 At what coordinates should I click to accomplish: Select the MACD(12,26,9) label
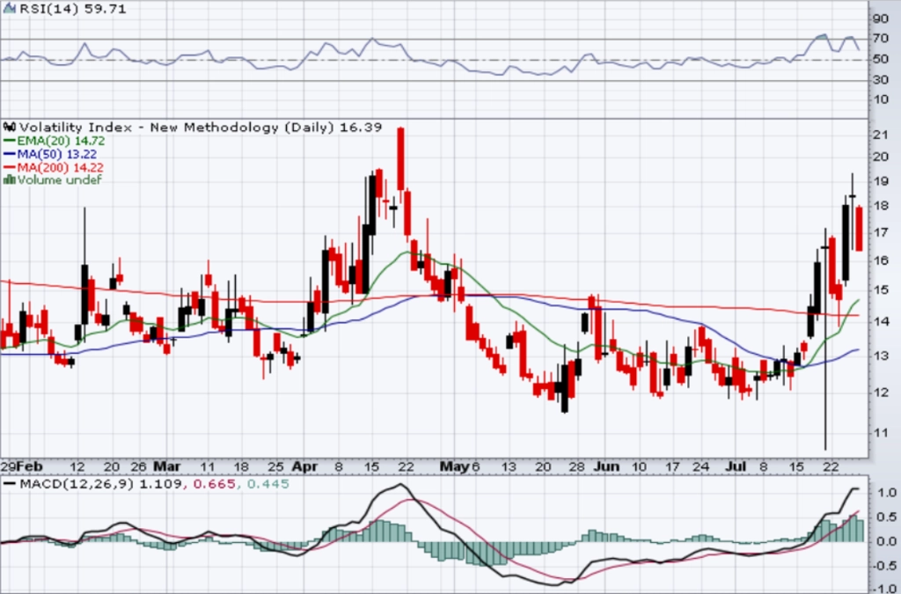[77, 484]
